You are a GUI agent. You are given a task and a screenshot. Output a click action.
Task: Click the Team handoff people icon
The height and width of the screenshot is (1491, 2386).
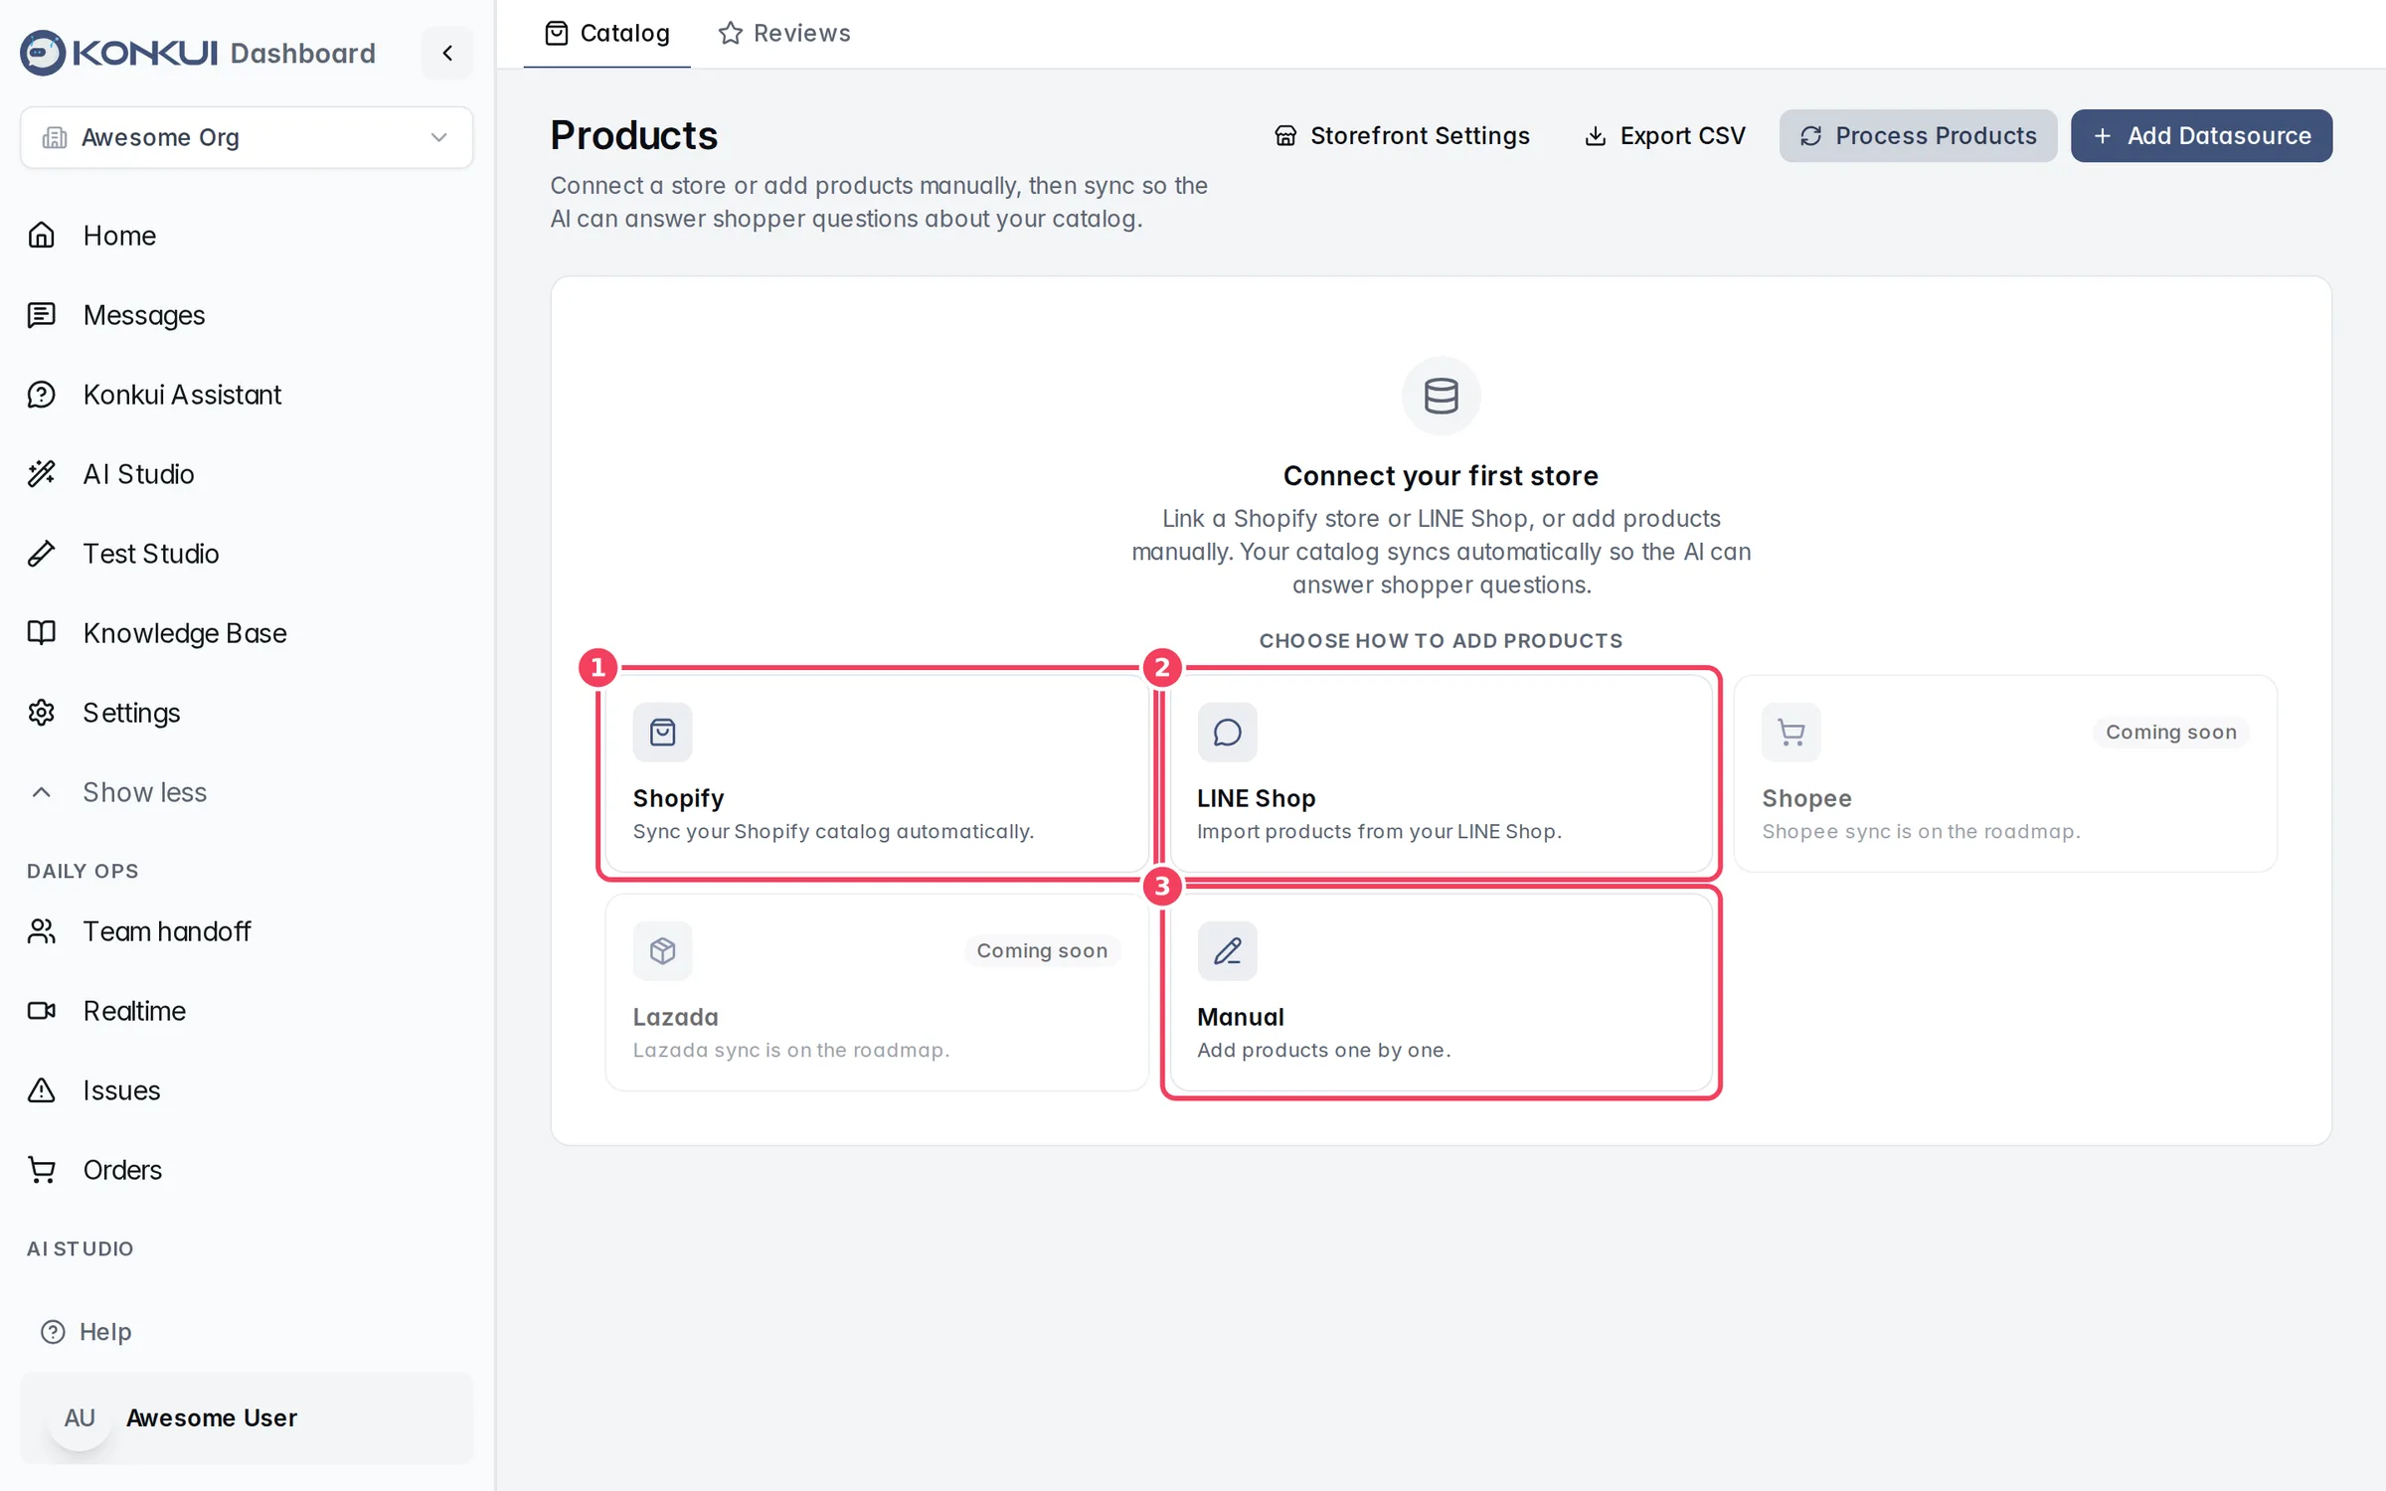(x=42, y=931)
